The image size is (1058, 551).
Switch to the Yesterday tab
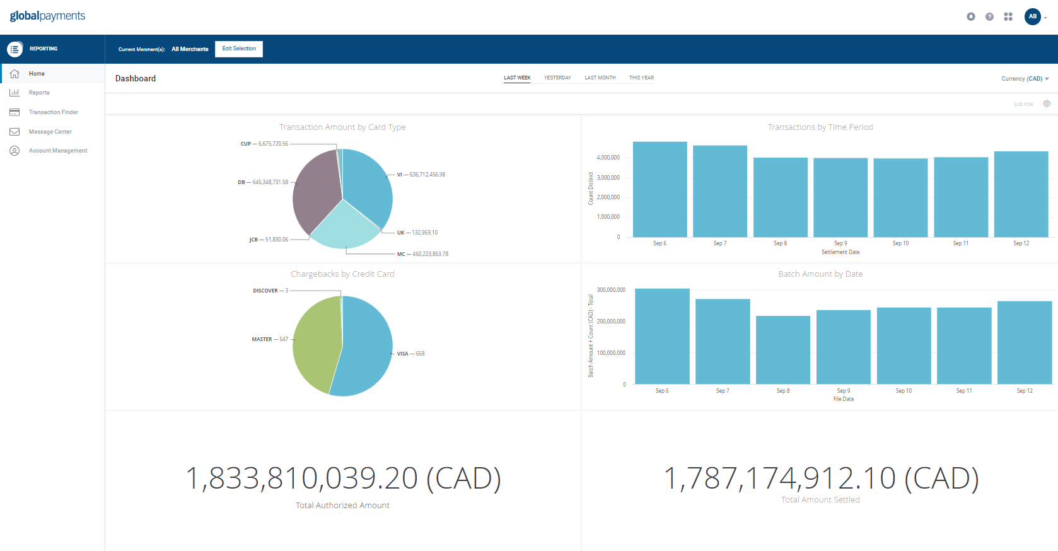557,78
